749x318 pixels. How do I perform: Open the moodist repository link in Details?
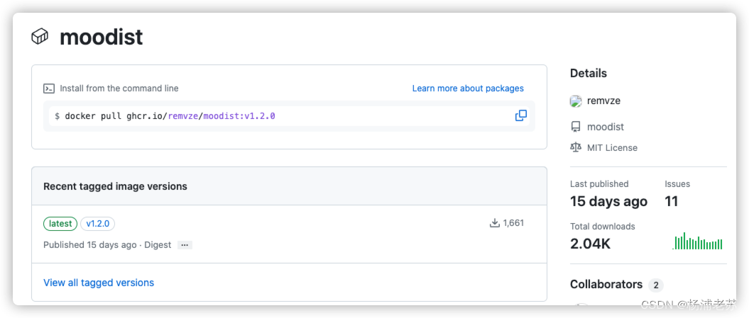605,127
